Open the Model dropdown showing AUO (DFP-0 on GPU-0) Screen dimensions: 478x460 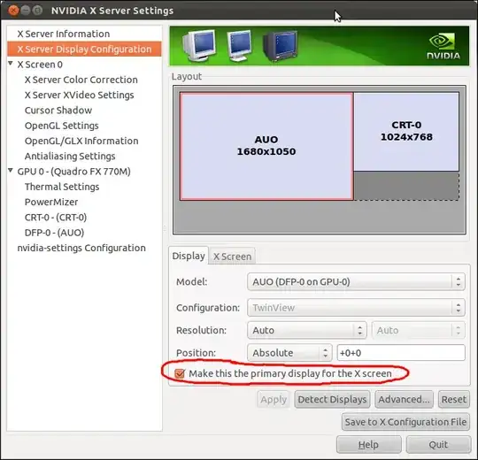[x=356, y=281]
